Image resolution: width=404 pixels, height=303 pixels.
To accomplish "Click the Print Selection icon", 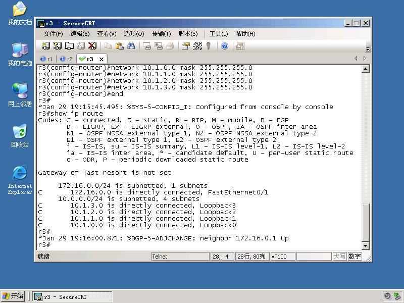I will (x=159, y=46).
